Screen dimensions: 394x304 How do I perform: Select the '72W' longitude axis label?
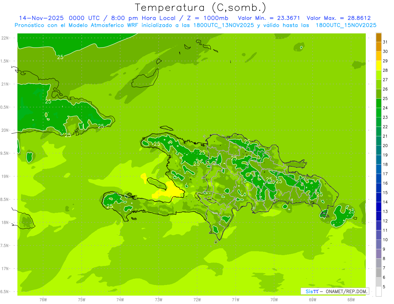click(x=197, y=299)
